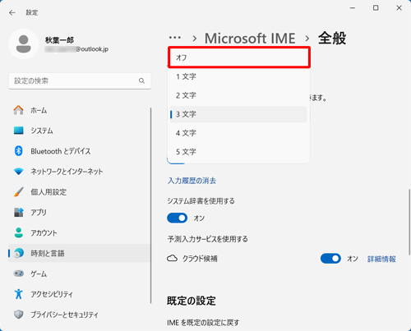Click the main content vertical scrollbar
This screenshot has width=411, height=331.
[x=409, y=222]
